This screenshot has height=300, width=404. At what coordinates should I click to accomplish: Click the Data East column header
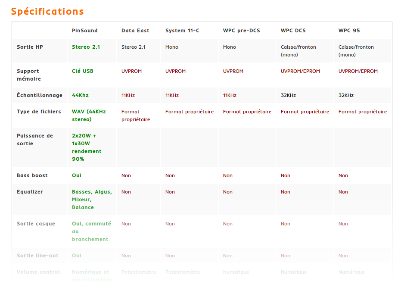coord(135,31)
